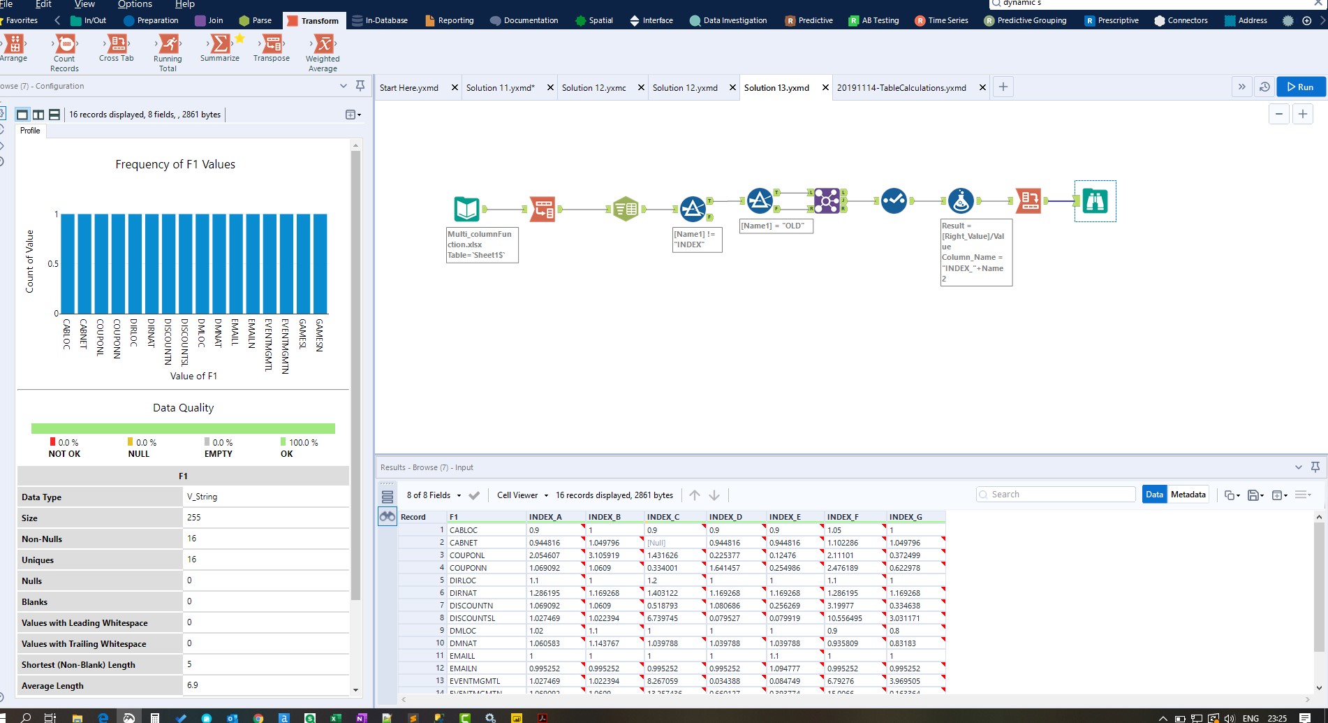Select the Input Data node on canvas
1328x723 pixels.
(x=466, y=209)
